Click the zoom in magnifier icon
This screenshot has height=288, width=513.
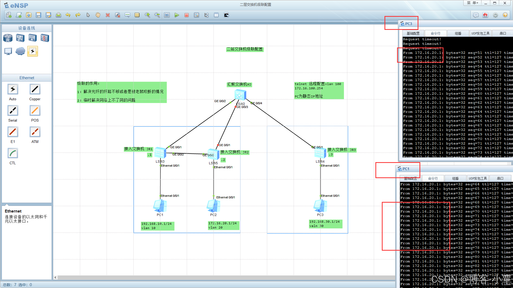pos(147,15)
